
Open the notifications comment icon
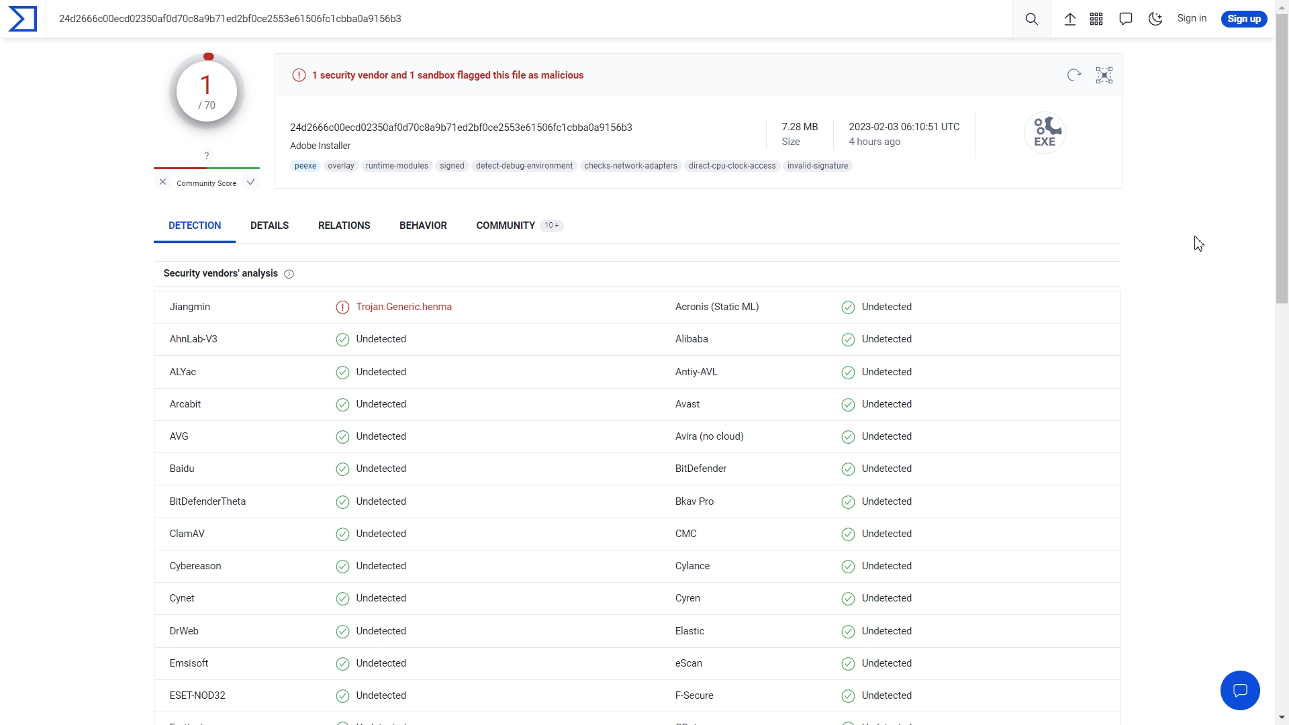1126,19
